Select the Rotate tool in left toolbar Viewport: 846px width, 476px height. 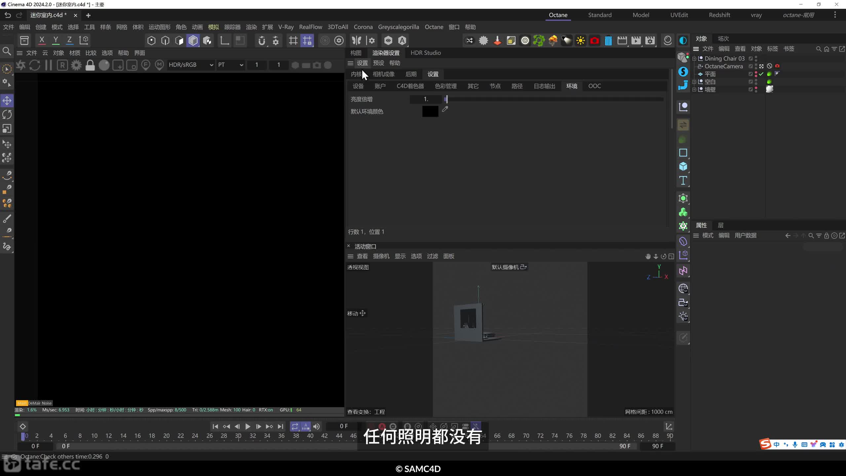7,115
